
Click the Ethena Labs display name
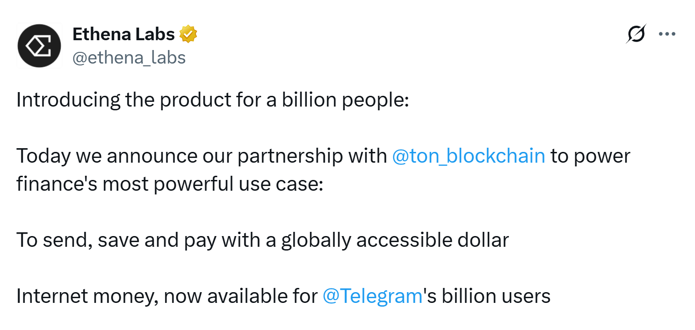pos(123,34)
